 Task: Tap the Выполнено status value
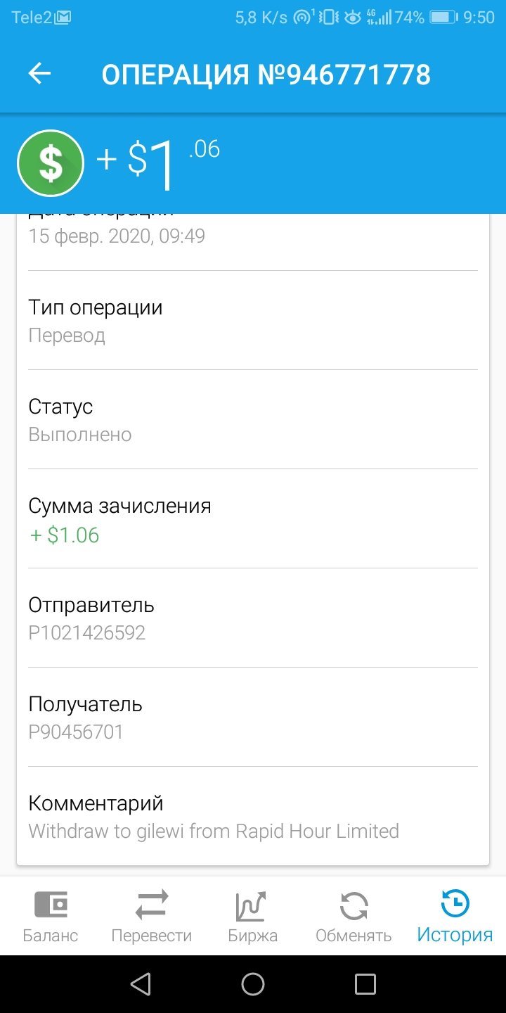80,434
